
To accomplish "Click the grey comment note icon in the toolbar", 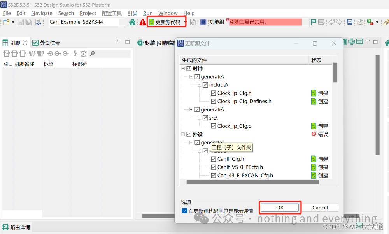I will pyautogui.click(x=321, y=22).
